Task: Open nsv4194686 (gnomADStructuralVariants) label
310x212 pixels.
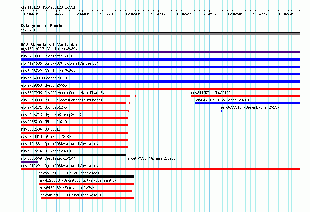Action: coord(60,63)
